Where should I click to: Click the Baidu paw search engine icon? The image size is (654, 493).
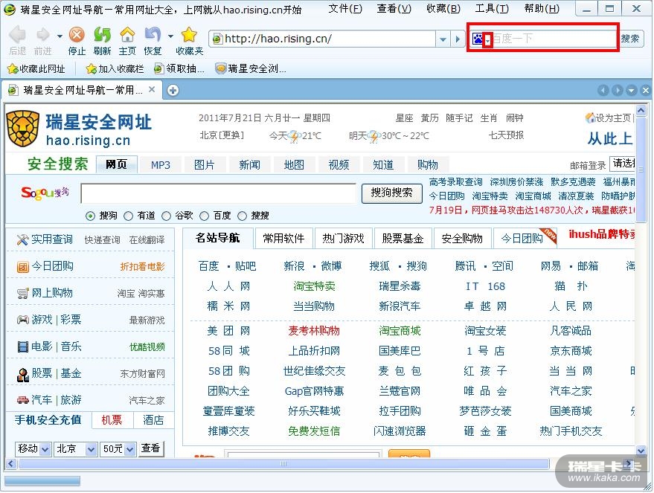click(477, 39)
